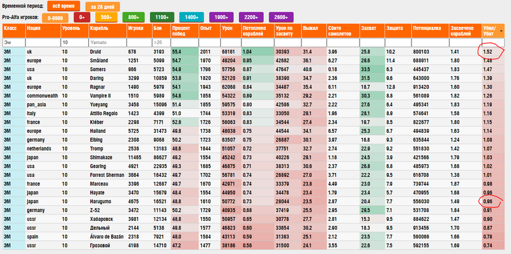Click the Класс filter input field
The height and width of the screenshot is (254, 511).
(14, 42)
